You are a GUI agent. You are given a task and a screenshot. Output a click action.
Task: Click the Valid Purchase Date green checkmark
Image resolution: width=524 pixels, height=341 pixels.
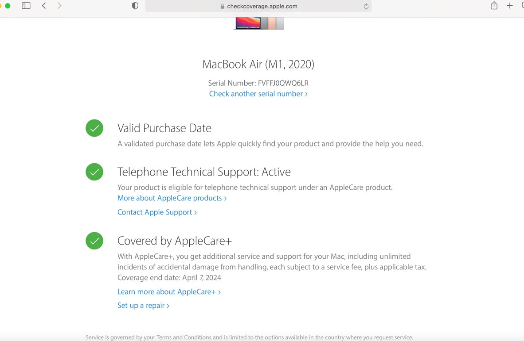coord(94,128)
